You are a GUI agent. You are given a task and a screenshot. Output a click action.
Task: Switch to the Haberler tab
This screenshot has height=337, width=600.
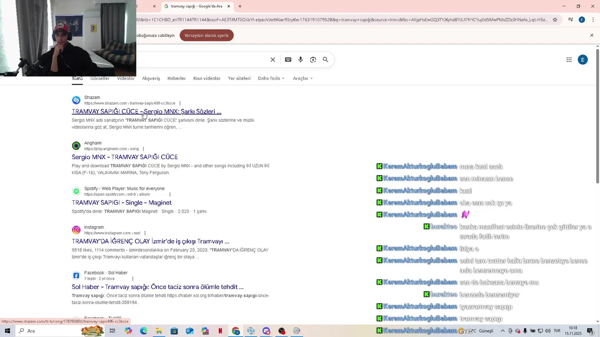point(177,78)
